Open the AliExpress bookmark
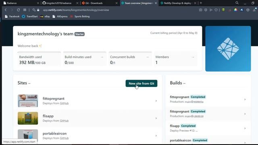Viewport: 258px width, 145px height. (60, 17)
